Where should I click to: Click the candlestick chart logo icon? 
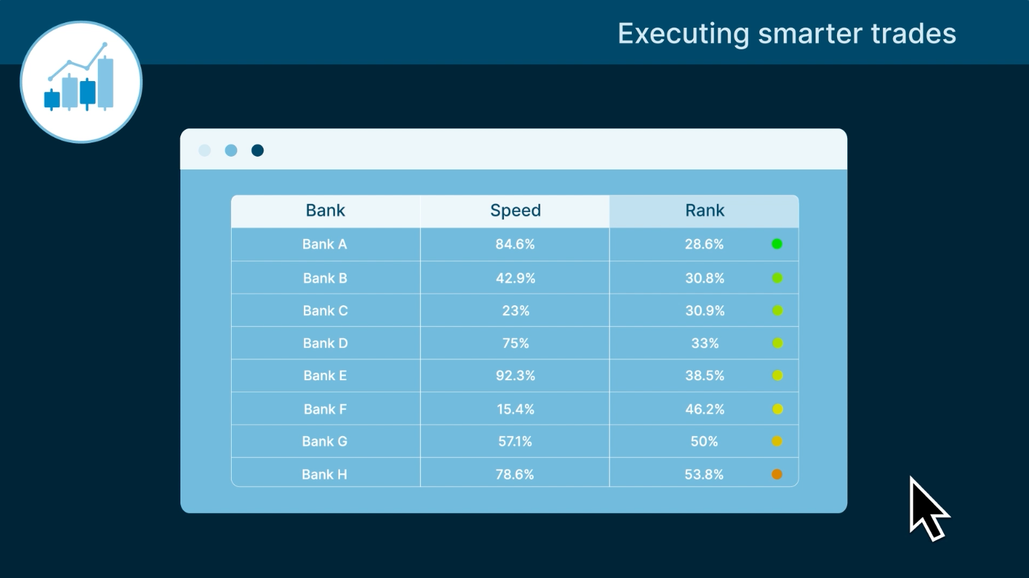(81, 82)
